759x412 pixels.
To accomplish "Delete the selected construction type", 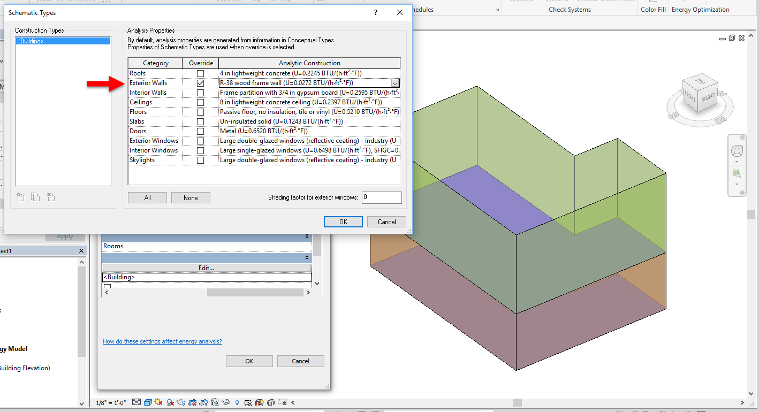I will (51, 197).
